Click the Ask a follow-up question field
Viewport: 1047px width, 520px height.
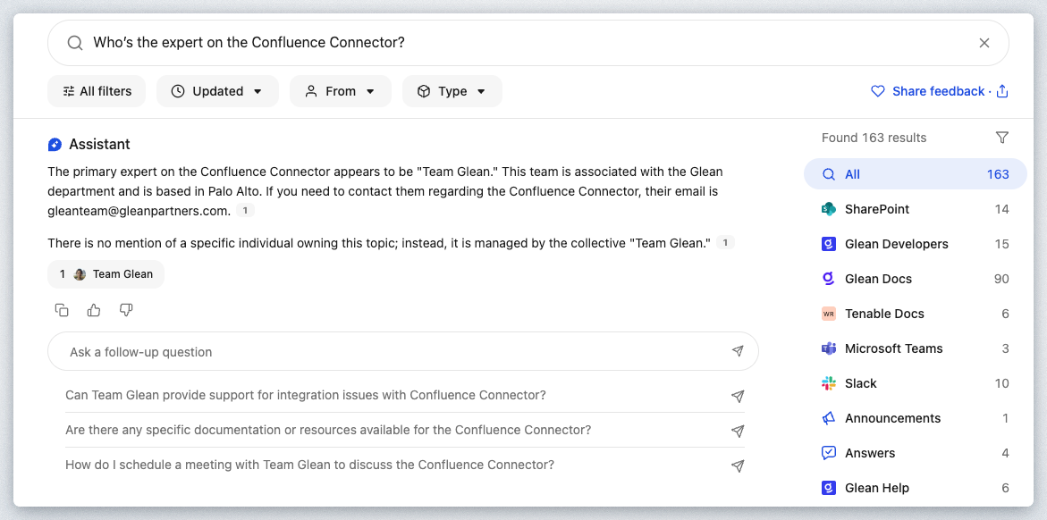393,352
